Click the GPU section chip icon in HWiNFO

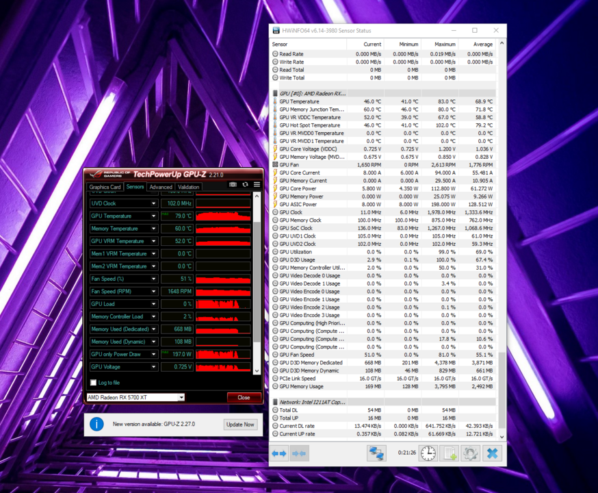(x=275, y=93)
